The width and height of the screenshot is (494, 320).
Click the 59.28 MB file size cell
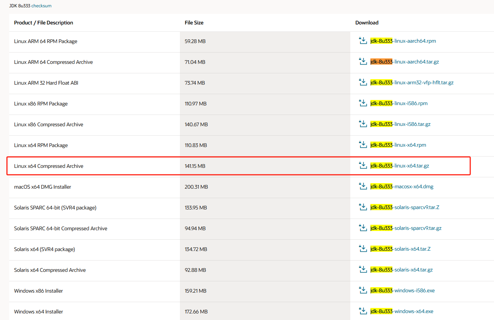tap(265, 42)
